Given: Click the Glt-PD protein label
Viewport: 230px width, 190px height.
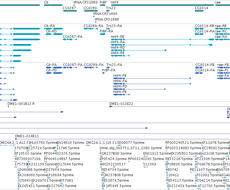Looking at the screenshot, I should [x=51, y=70].
